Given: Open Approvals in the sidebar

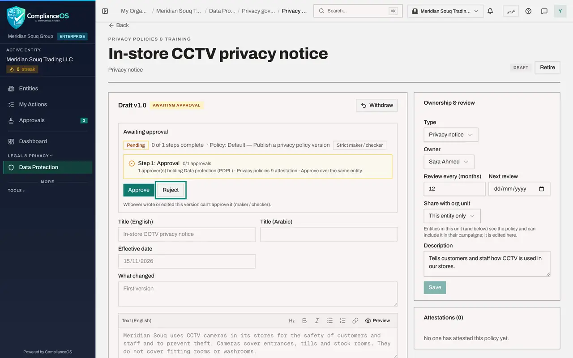Looking at the screenshot, I should click(47, 120).
